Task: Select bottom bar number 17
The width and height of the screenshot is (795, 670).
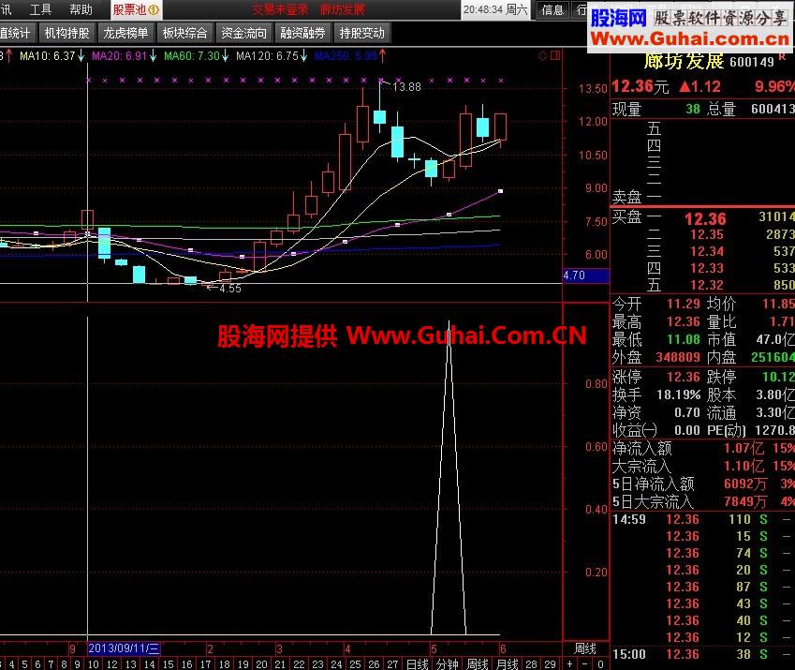Action: coord(205,664)
